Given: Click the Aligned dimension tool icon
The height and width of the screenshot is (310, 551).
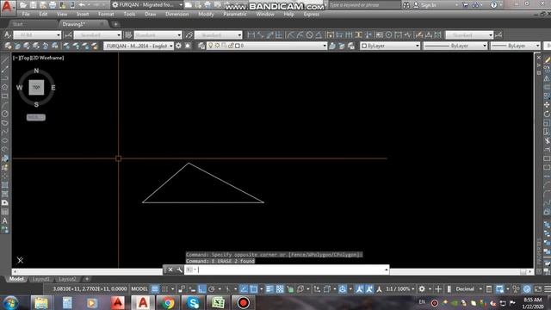Looking at the screenshot, I should pyautogui.click(x=260, y=34).
